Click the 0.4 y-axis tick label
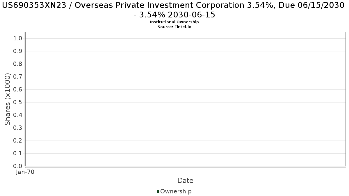 coord(18,115)
